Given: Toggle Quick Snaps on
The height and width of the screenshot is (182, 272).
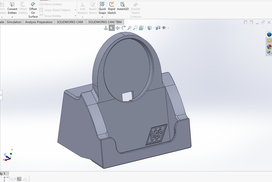Looking at the screenshot, I should click(x=102, y=8).
